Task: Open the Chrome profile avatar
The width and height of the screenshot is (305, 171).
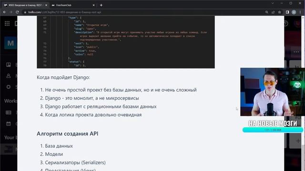Action: click(x=294, y=12)
